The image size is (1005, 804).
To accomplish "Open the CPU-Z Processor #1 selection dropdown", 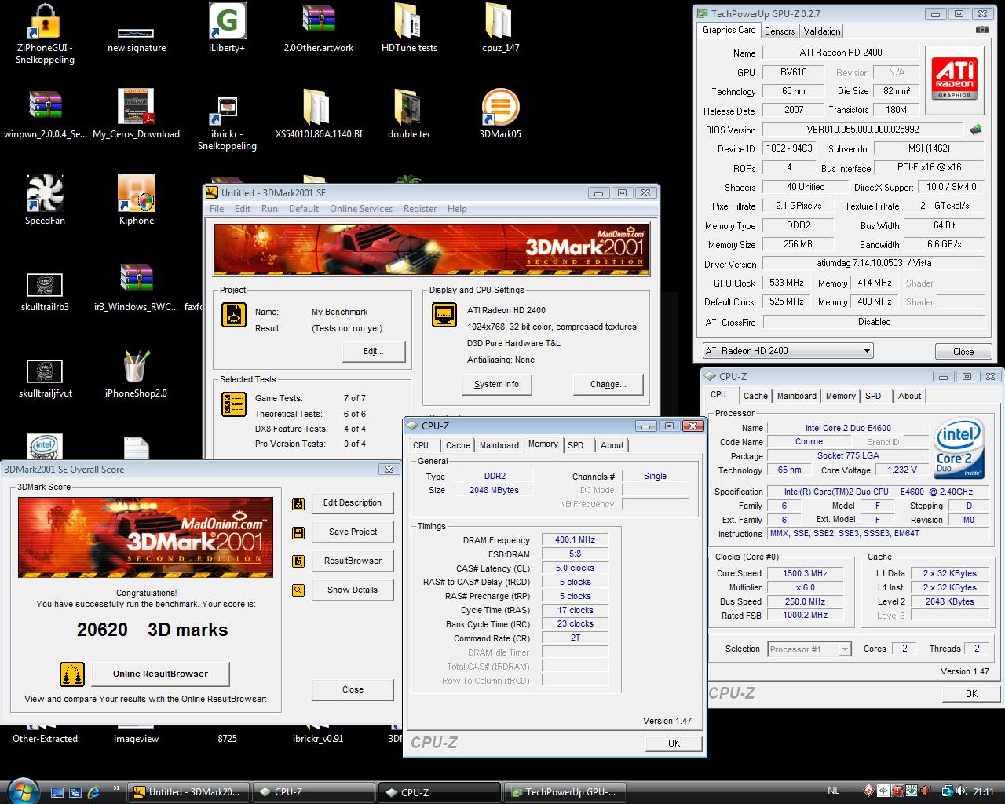I will coord(809,649).
